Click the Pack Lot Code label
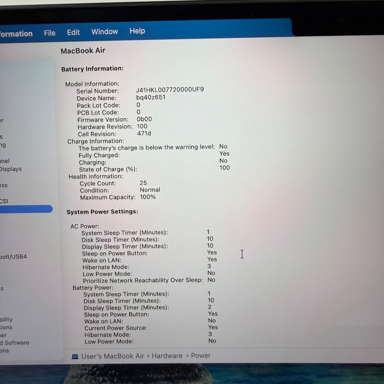The width and height of the screenshot is (384, 384). pyautogui.click(x=98, y=106)
